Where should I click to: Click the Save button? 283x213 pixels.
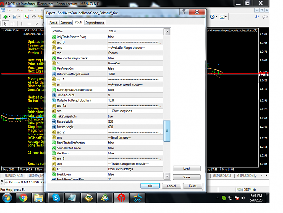[187, 177]
